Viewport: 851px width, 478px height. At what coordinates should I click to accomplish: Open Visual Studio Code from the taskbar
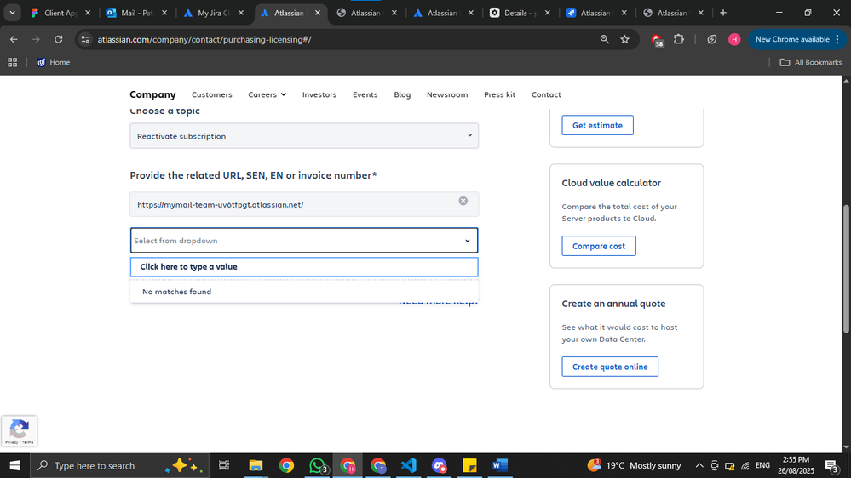pyautogui.click(x=409, y=465)
